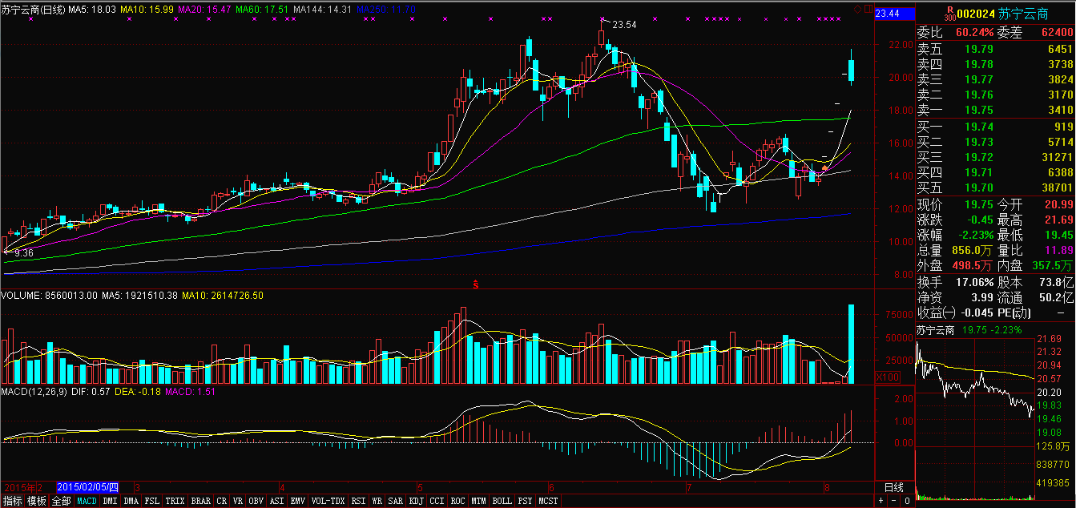Switch to the DMI indicator tab

pyautogui.click(x=110, y=501)
